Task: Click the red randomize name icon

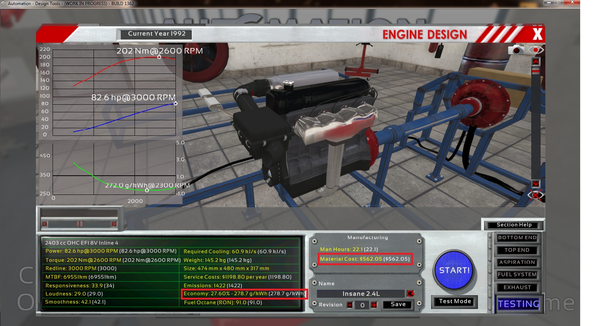Action: coord(410,293)
